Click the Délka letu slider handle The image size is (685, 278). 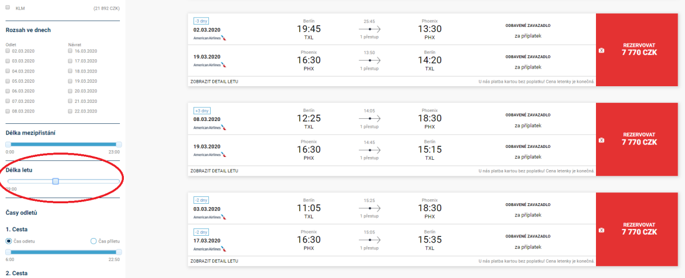(55, 181)
